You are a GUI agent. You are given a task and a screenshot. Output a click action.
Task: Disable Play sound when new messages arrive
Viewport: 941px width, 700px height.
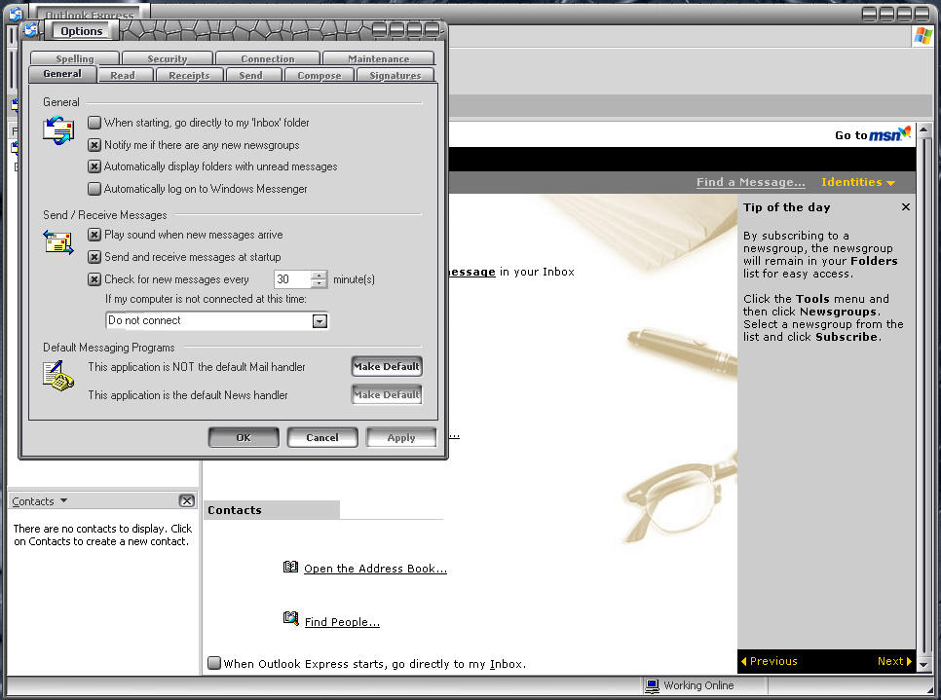(x=94, y=235)
